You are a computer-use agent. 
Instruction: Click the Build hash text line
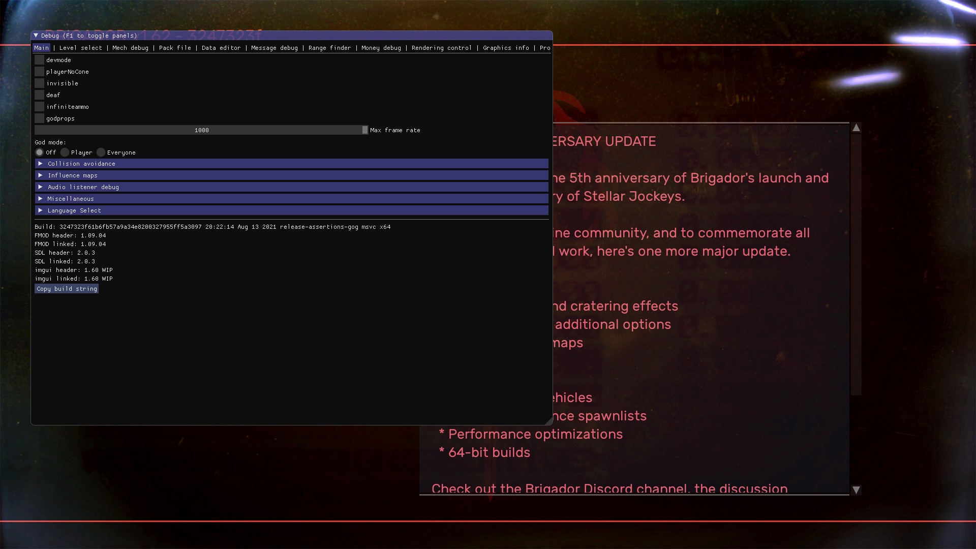(212, 227)
